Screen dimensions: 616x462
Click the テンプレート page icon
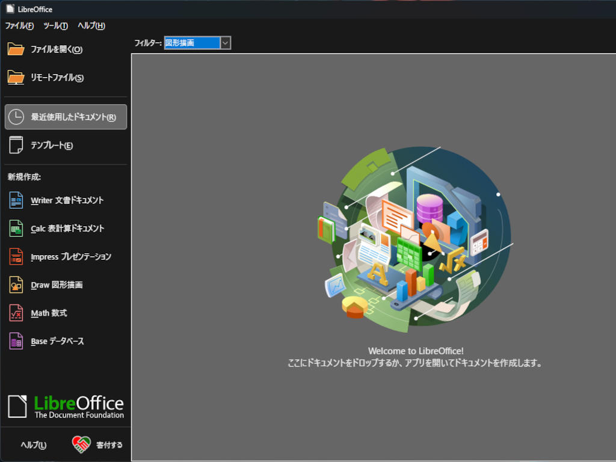tap(16, 145)
